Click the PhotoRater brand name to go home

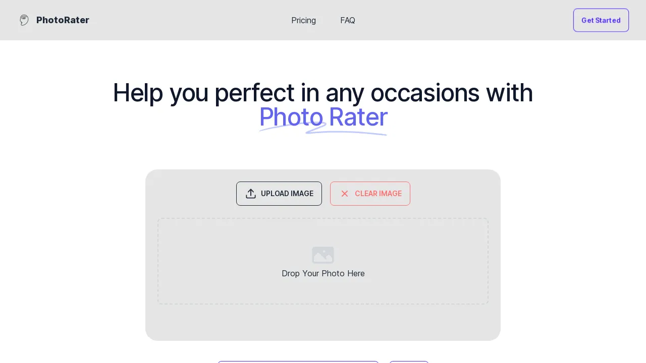[x=63, y=20]
